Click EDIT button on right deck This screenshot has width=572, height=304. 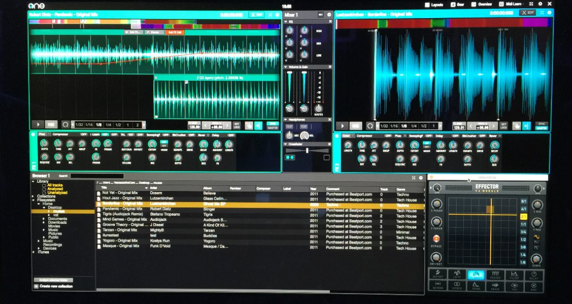point(528,12)
